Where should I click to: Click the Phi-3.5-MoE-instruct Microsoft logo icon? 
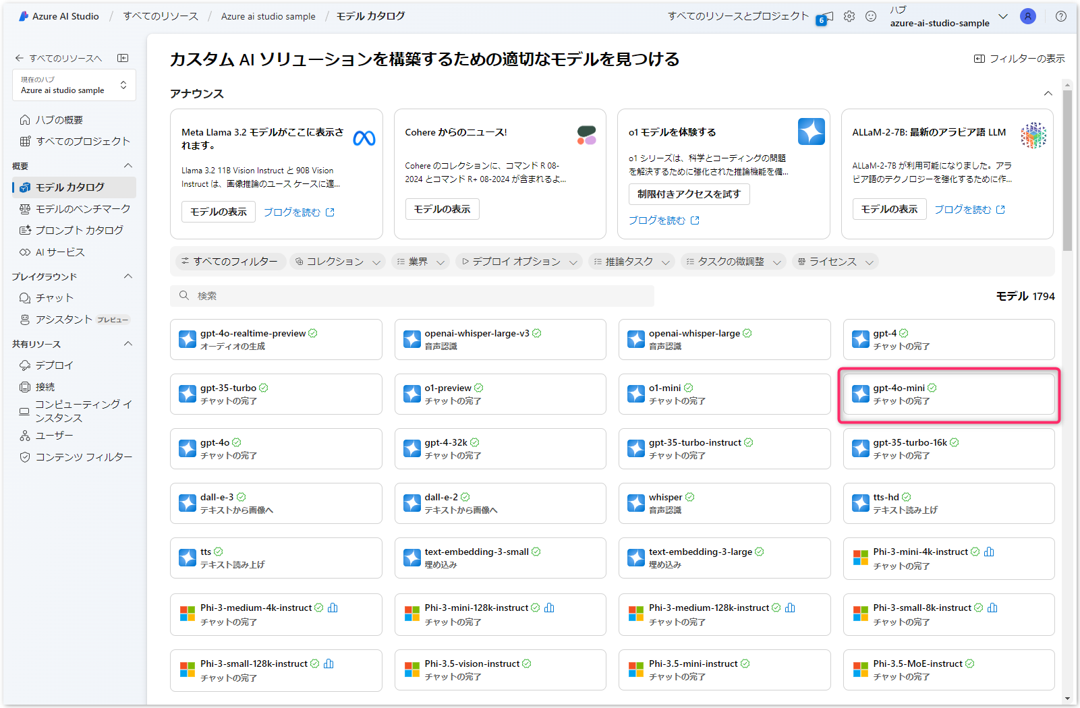pyautogui.click(x=861, y=670)
